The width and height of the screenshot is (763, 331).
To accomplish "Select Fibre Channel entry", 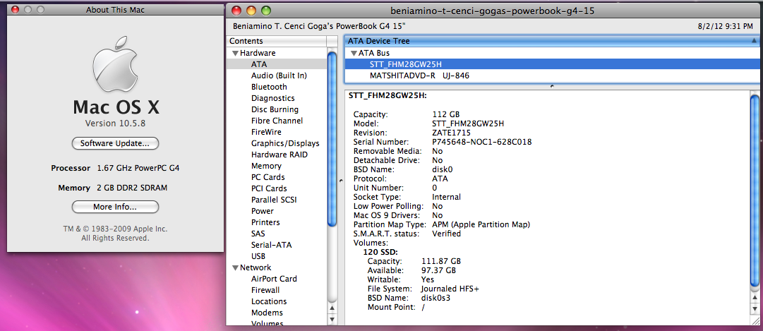I will coord(277,121).
